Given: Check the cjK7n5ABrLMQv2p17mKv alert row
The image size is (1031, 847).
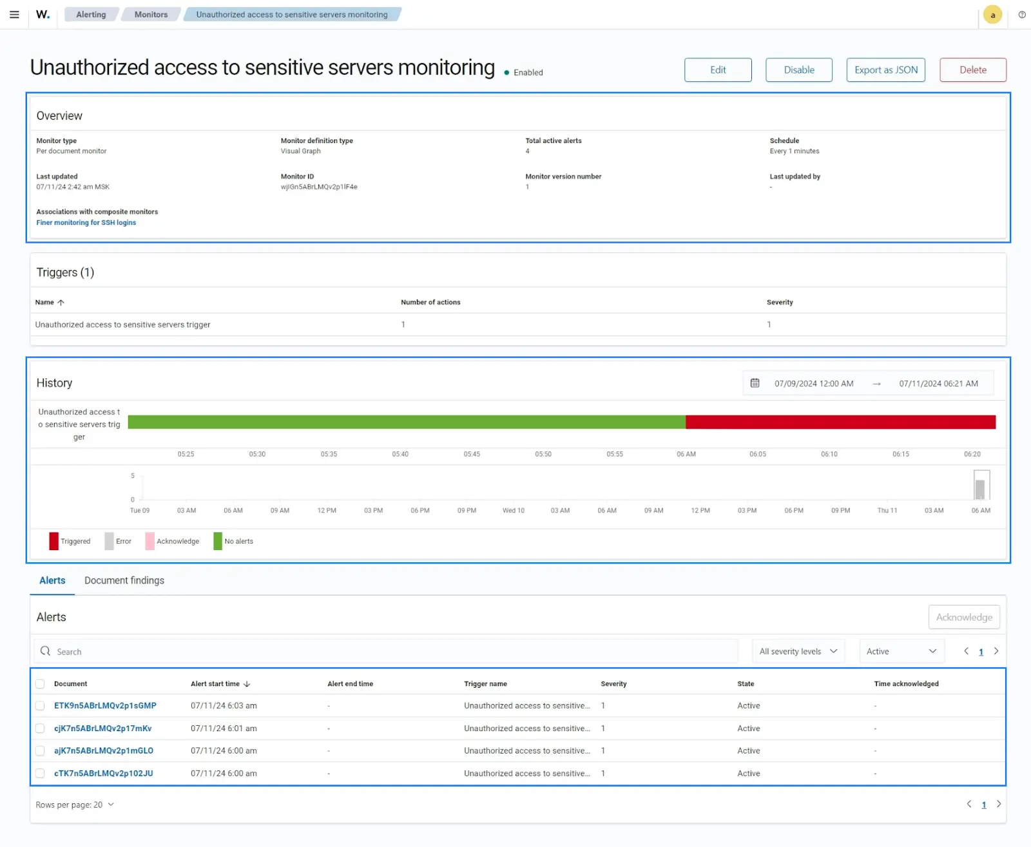Looking at the screenshot, I should coord(40,728).
